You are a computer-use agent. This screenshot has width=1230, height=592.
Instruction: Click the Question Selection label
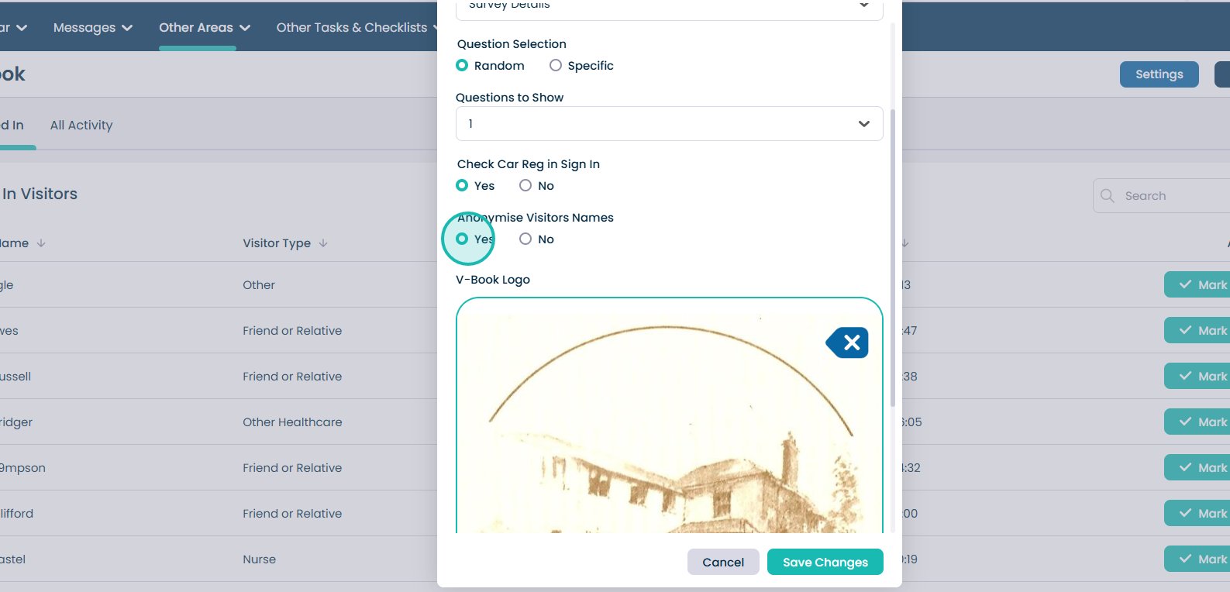512,44
